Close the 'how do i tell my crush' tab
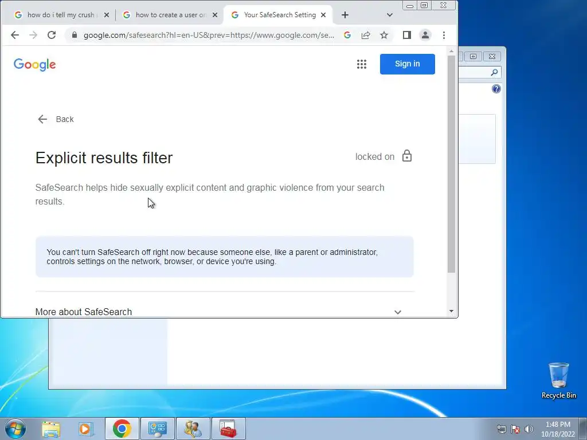The width and height of the screenshot is (587, 440). [x=107, y=15]
